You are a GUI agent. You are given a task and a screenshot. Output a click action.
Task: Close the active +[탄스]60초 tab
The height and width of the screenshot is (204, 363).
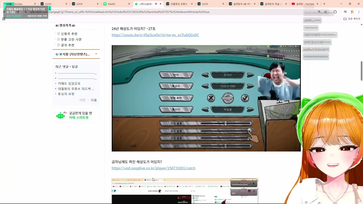tap(161, 4)
